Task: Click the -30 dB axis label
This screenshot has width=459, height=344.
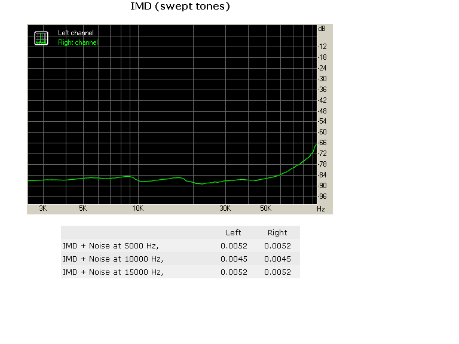Action: pos(322,79)
